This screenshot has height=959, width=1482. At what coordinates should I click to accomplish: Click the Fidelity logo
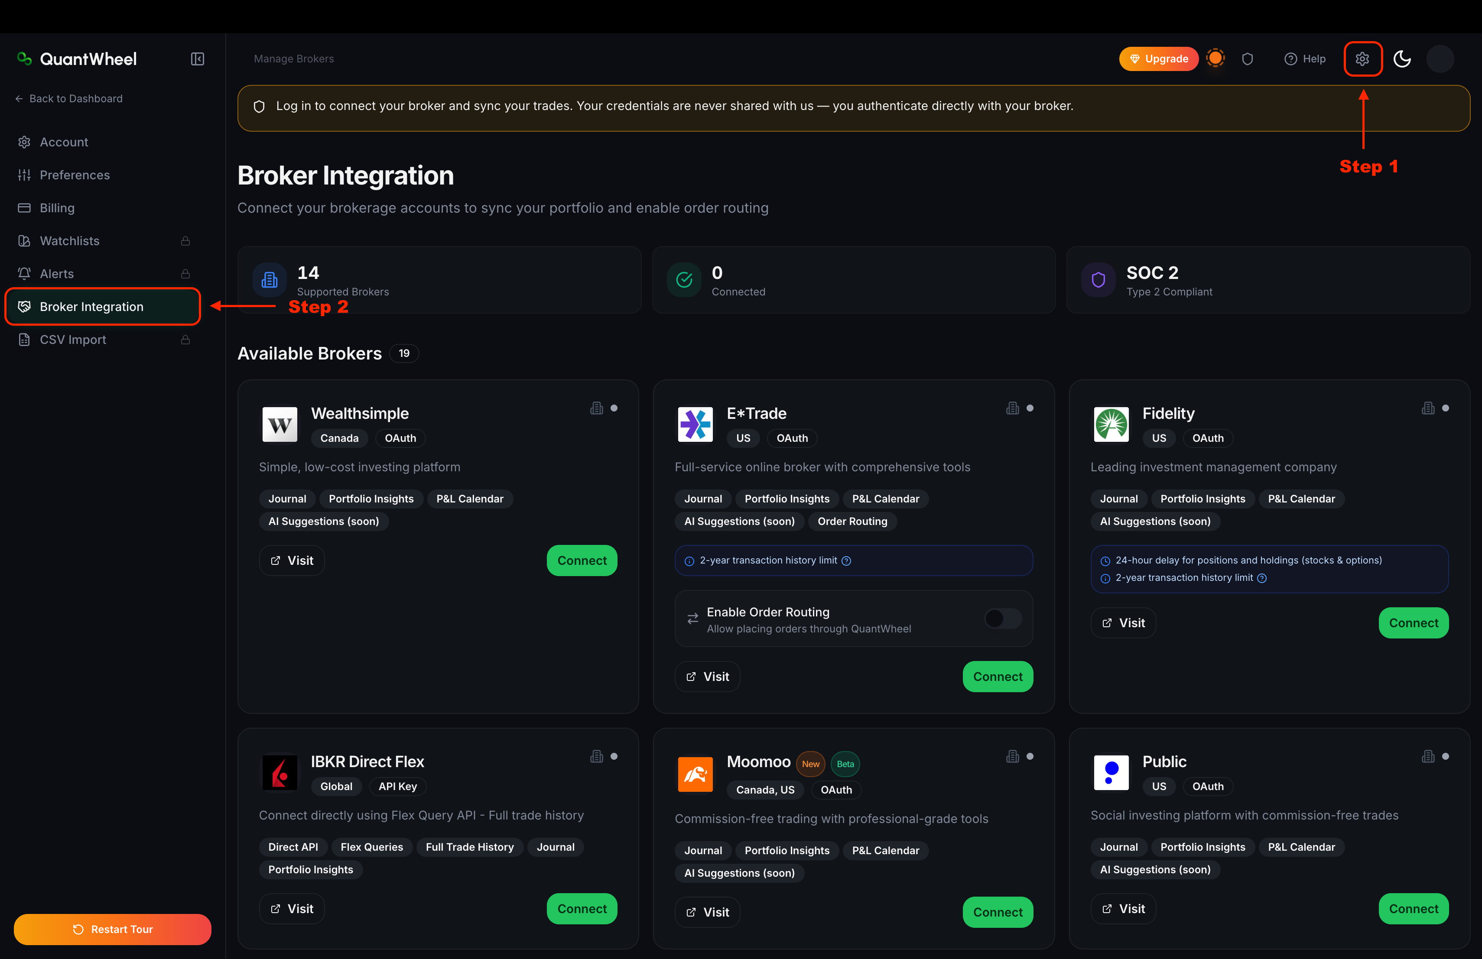(1111, 424)
